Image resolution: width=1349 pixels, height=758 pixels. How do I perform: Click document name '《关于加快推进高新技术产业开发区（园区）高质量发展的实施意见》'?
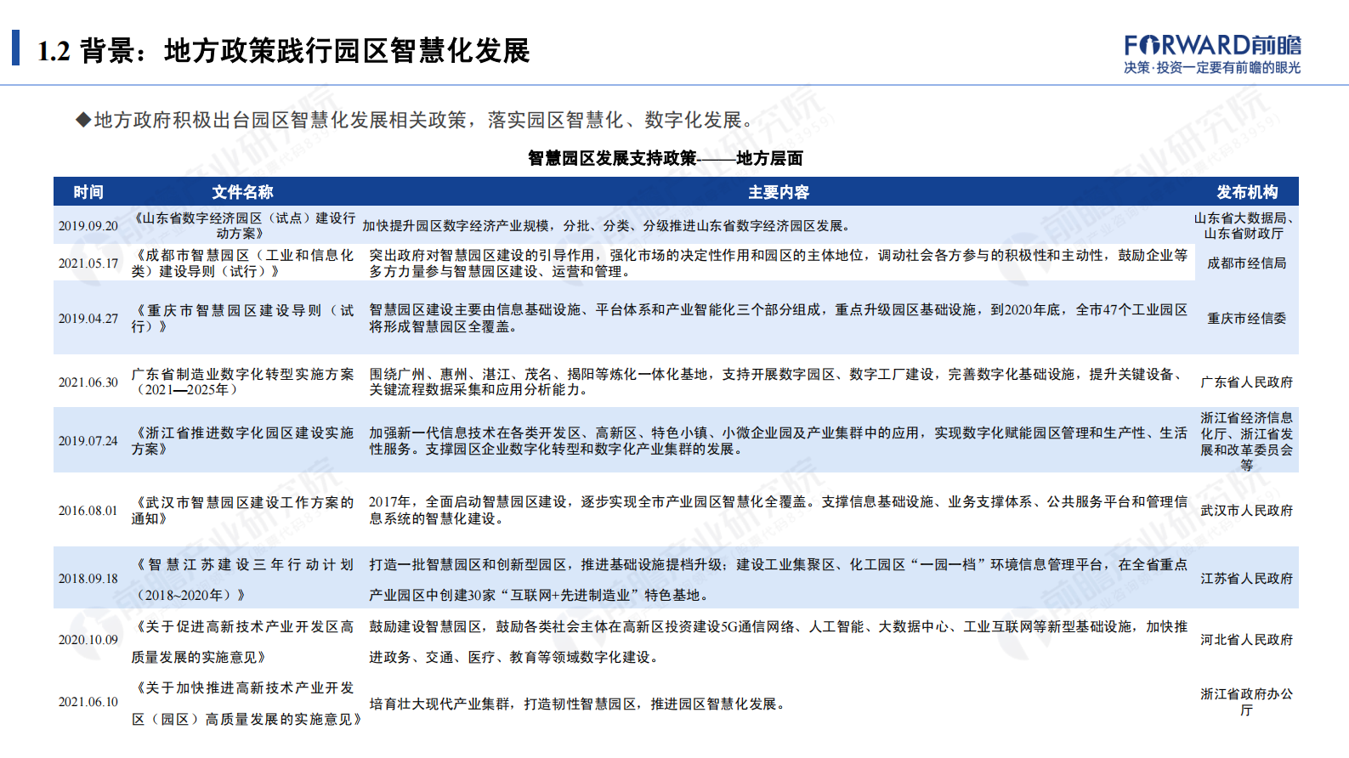coord(247,704)
